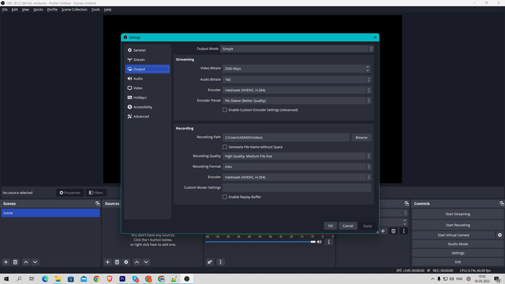Open Microsoft Edge from taskbar
The width and height of the screenshot is (505, 284).
pyautogui.click(x=45, y=279)
